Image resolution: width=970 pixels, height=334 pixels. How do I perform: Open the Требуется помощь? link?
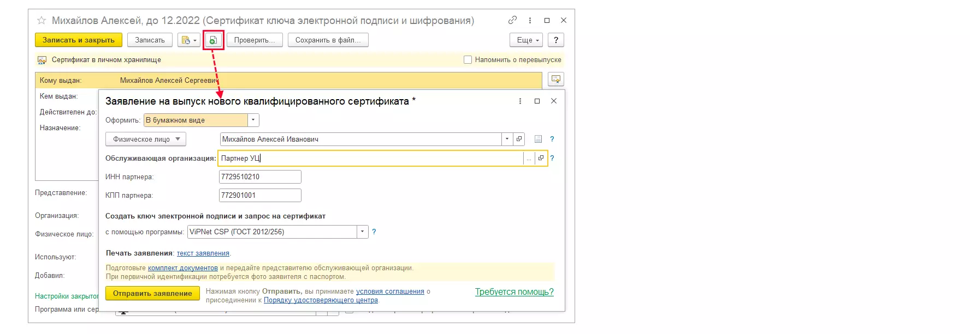click(514, 292)
